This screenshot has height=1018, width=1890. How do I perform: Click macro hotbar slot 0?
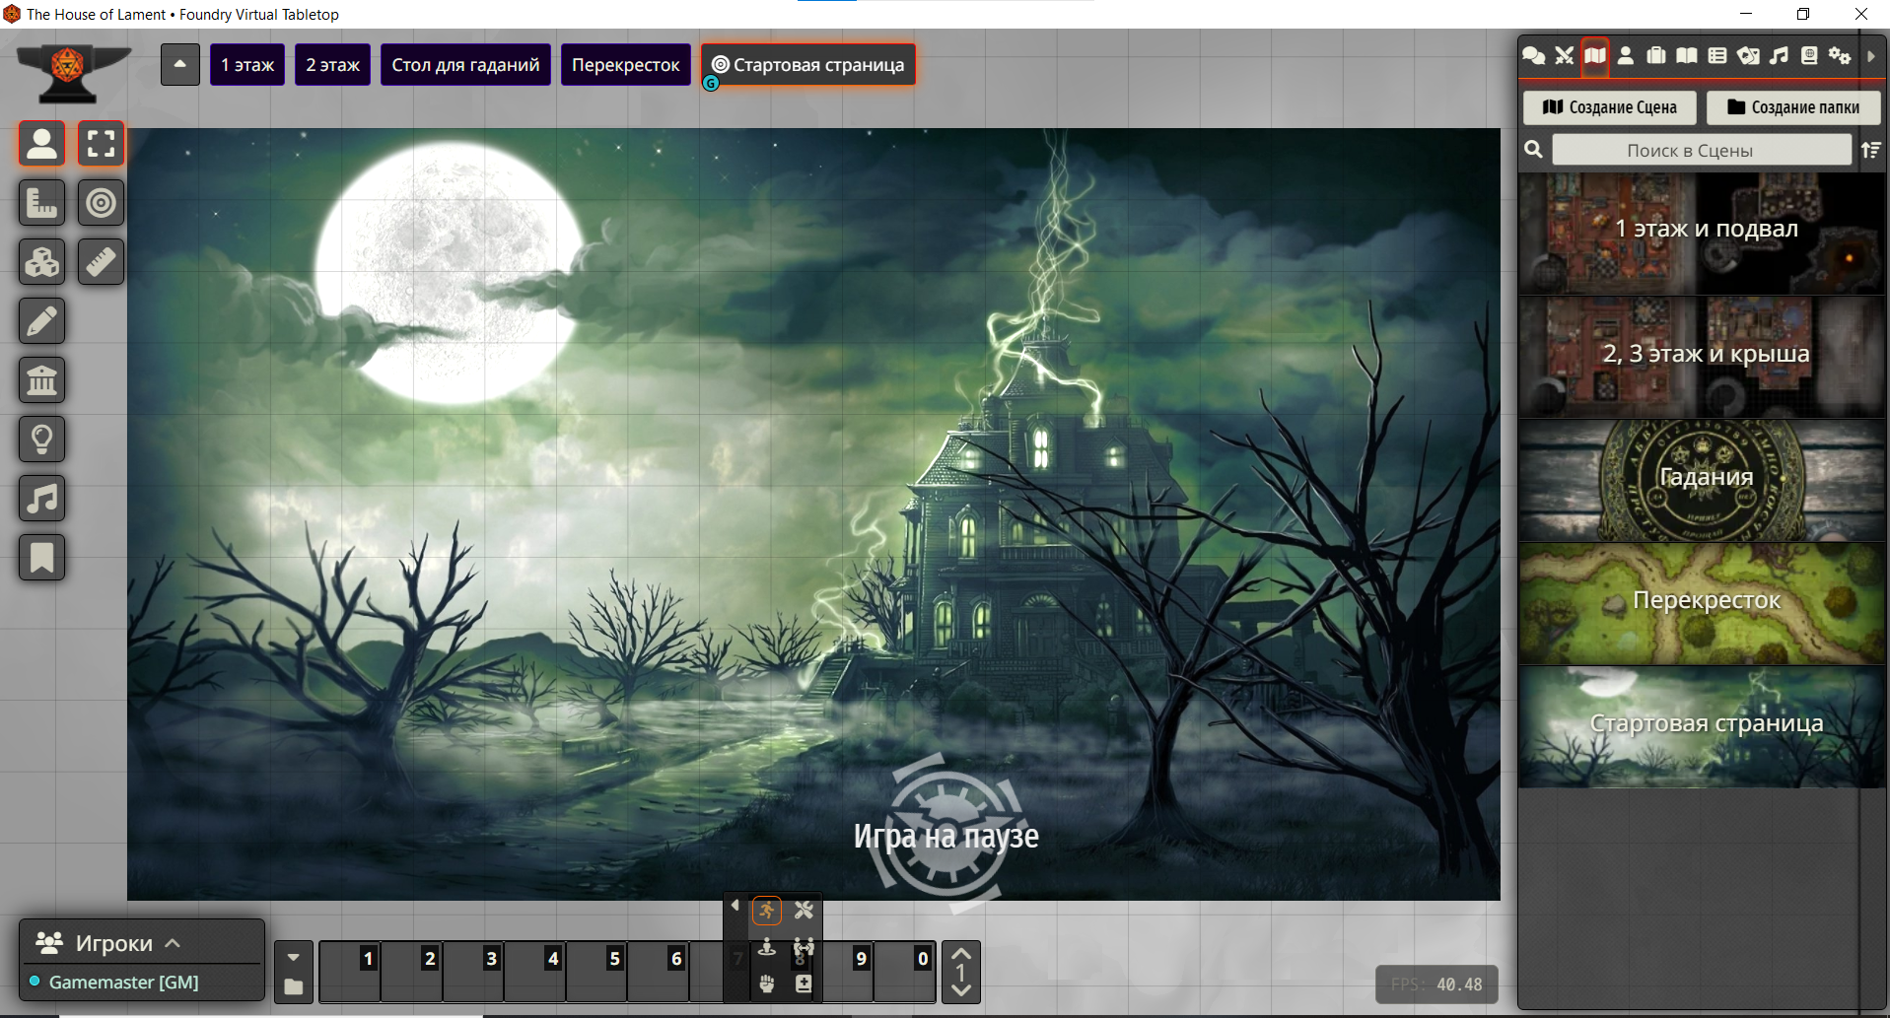[x=904, y=973]
